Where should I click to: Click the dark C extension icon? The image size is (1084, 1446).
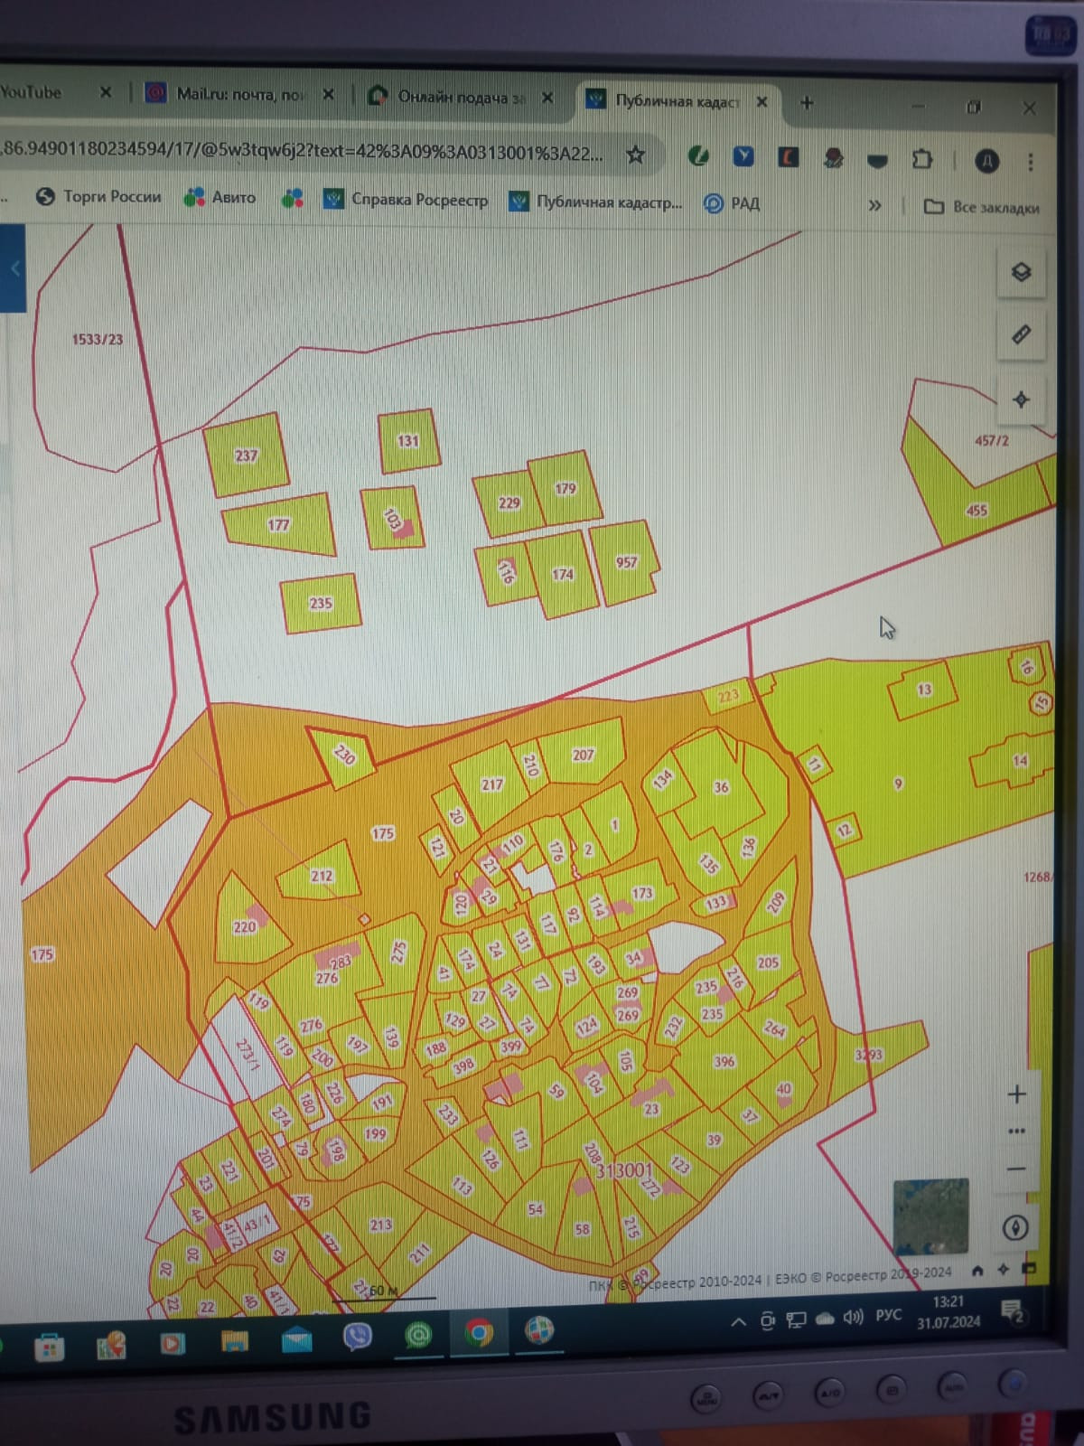click(x=789, y=158)
